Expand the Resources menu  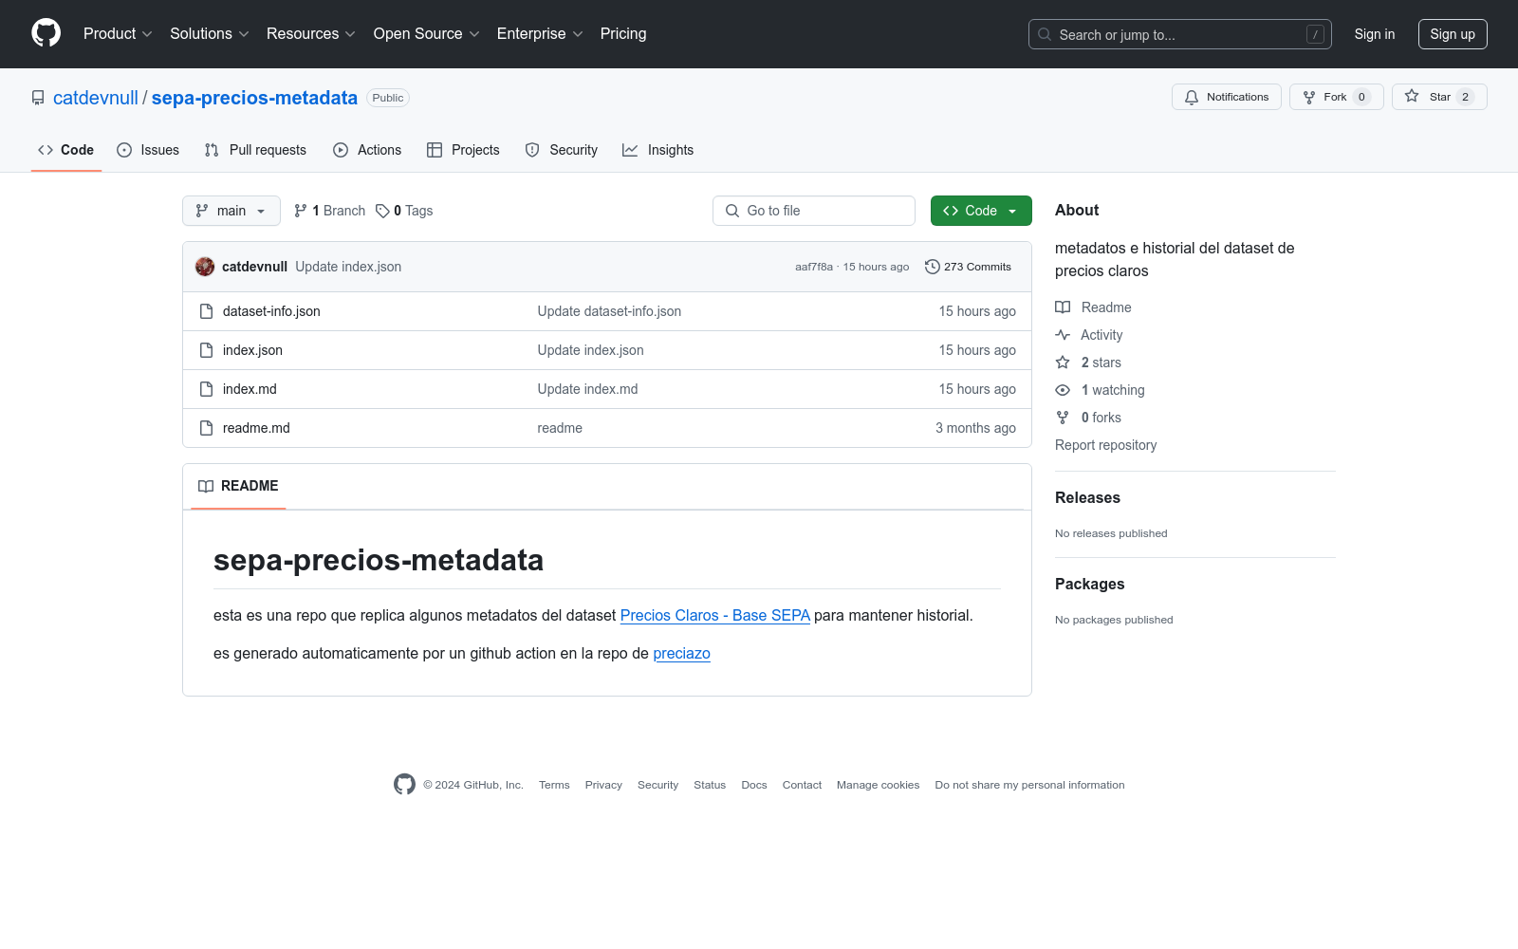(x=311, y=33)
